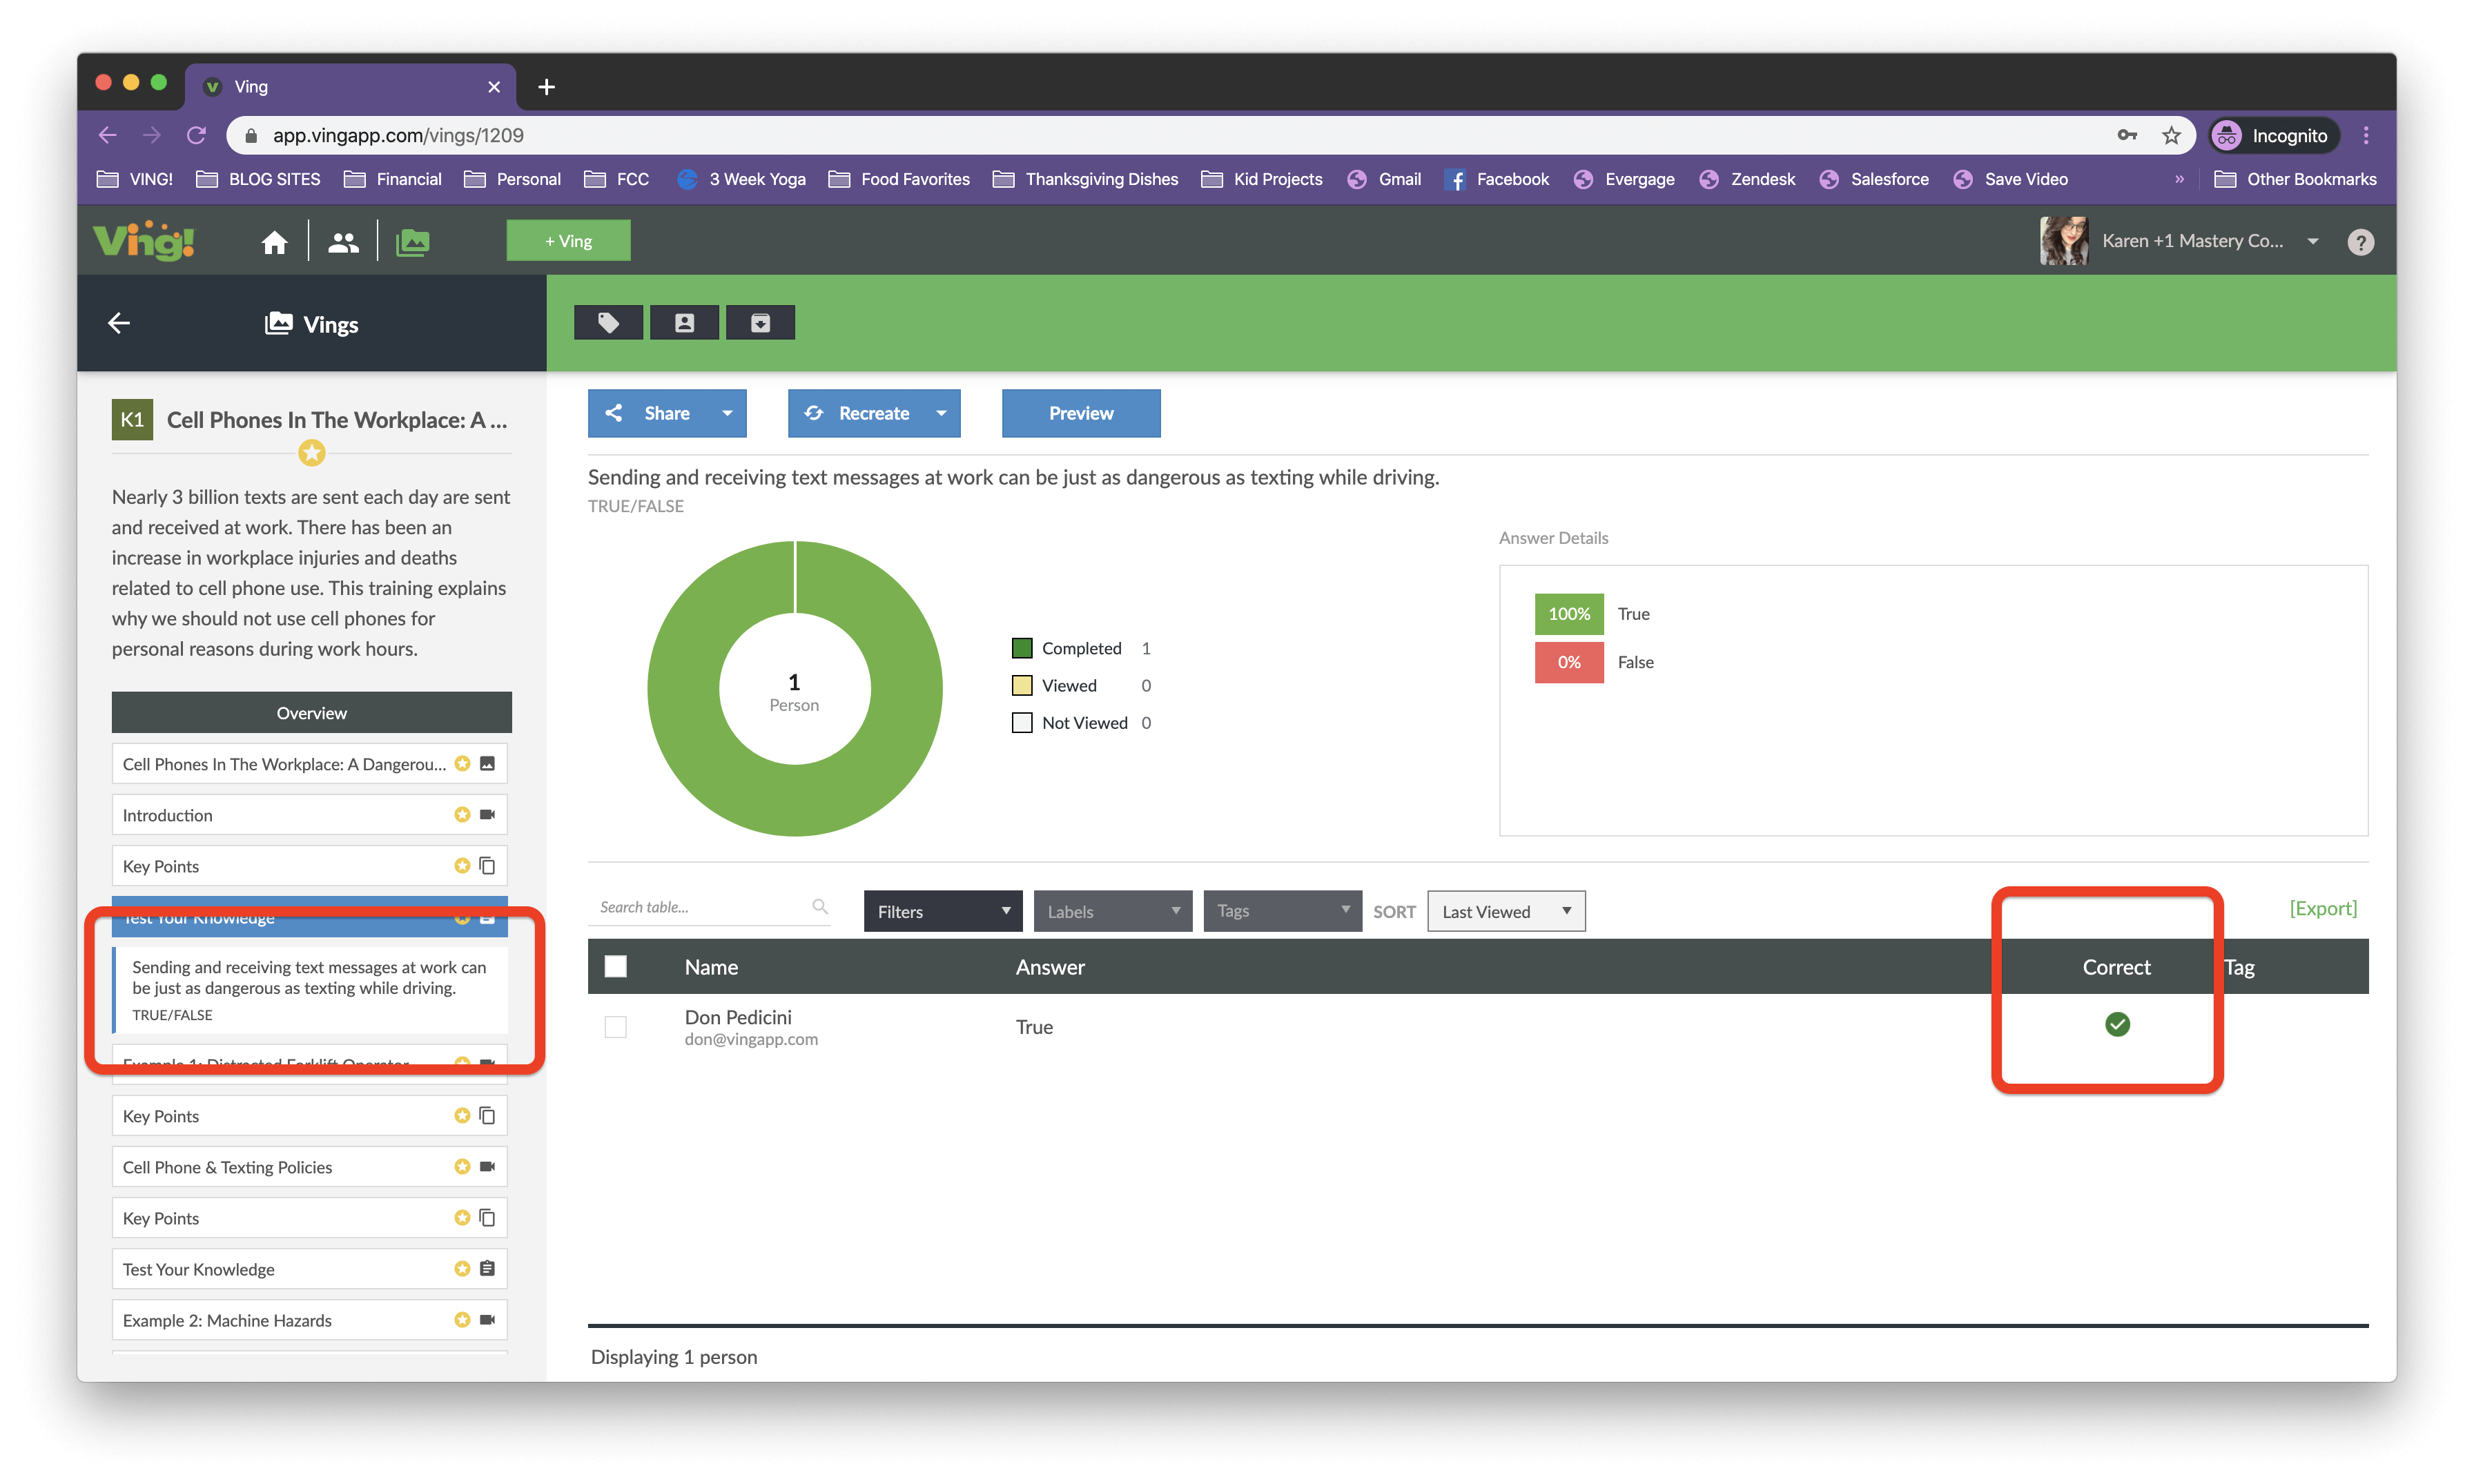Open Other Bookmarks folder
Screen dimensions: 2474x1484
(2296, 179)
